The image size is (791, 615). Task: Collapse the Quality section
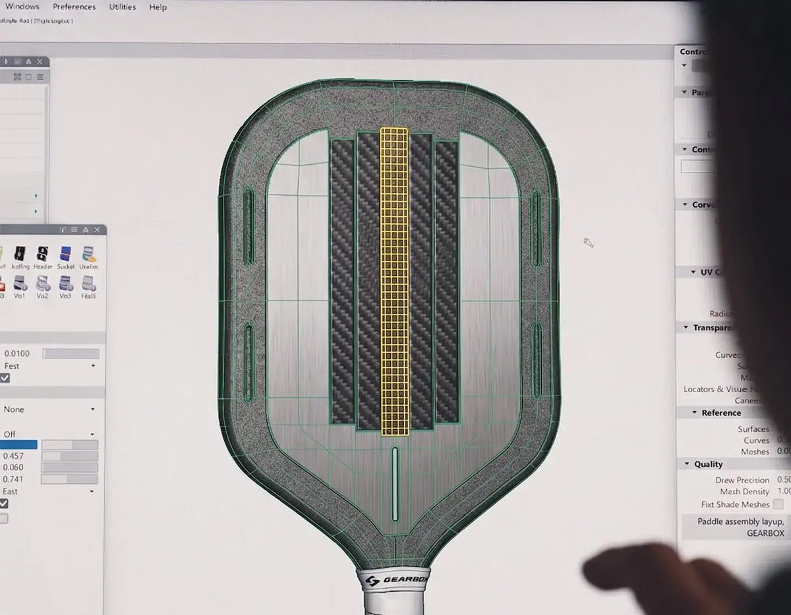click(x=686, y=464)
